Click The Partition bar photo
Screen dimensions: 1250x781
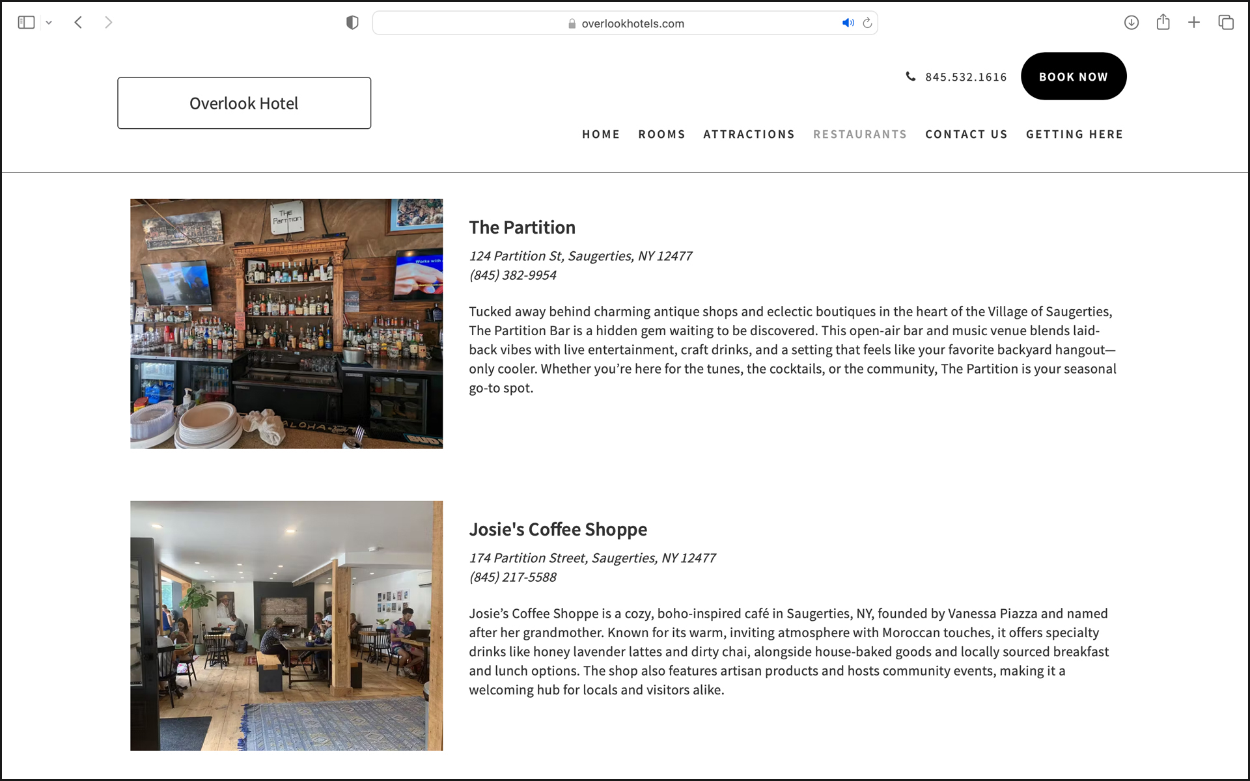pyautogui.click(x=286, y=323)
